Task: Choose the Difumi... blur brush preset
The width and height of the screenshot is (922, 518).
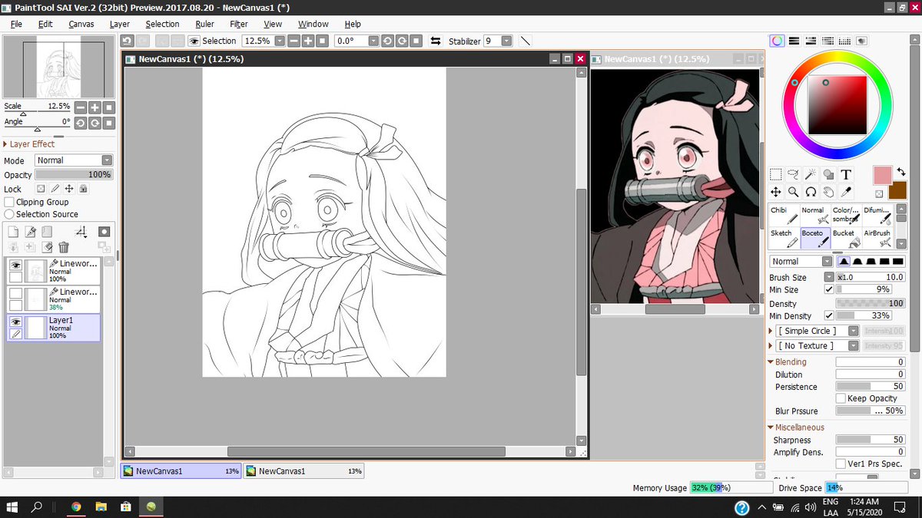Action: click(x=877, y=215)
